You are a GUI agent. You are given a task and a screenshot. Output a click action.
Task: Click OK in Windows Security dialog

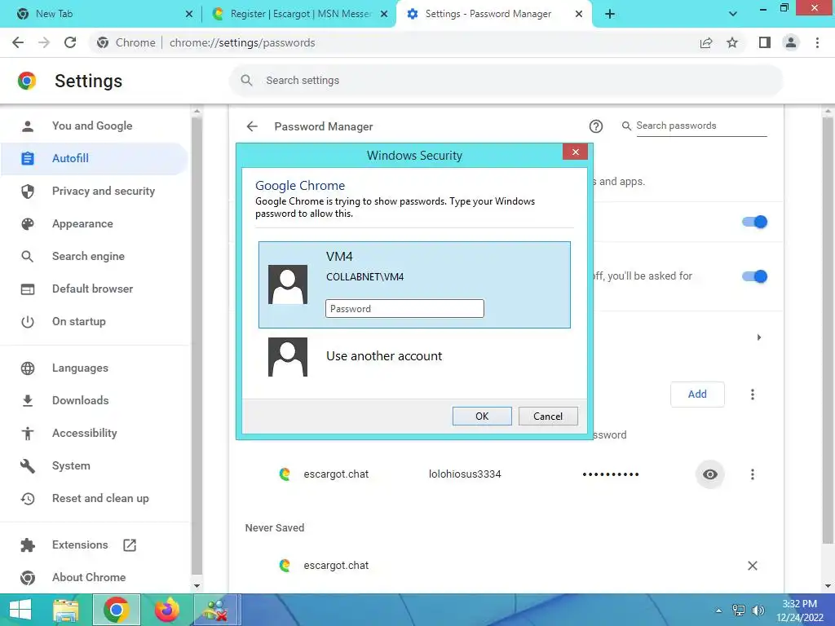[x=482, y=417]
